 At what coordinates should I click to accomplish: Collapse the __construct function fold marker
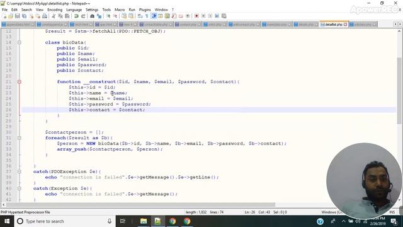pyautogui.click(x=20, y=82)
